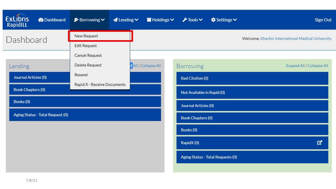Image resolution: width=336 pixels, height=189 pixels.
Task: Open RapidX external link icon
Action: pyautogui.click(x=319, y=143)
